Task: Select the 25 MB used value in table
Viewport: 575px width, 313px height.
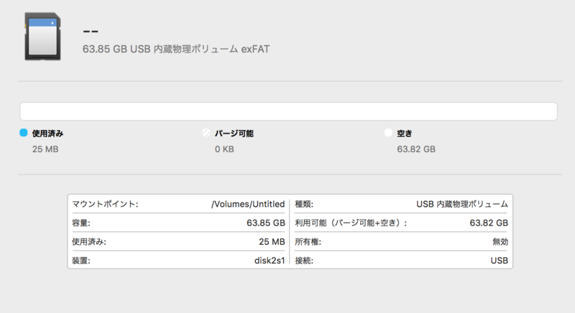Action: (272, 242)
